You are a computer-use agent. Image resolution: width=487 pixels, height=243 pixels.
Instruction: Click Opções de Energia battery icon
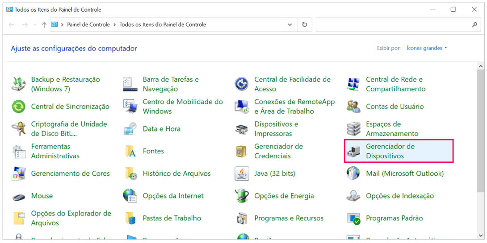[x=242, y=196]
